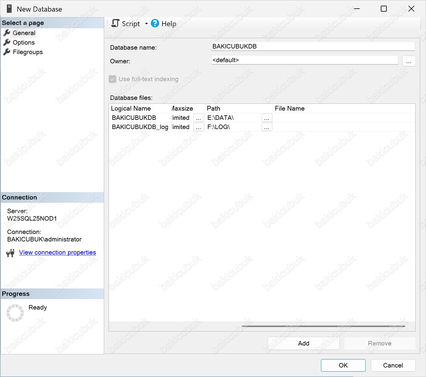
Task: Click the Database name input field
Action: click(x=313, y=46)
